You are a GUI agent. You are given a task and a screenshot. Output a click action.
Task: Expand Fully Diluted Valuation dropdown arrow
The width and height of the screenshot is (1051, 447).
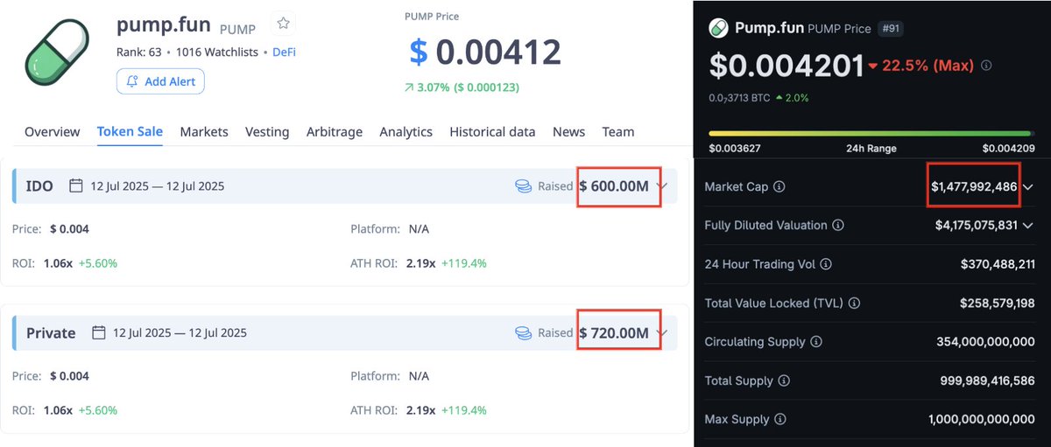pyautogui.click(x=1028, y=226)
